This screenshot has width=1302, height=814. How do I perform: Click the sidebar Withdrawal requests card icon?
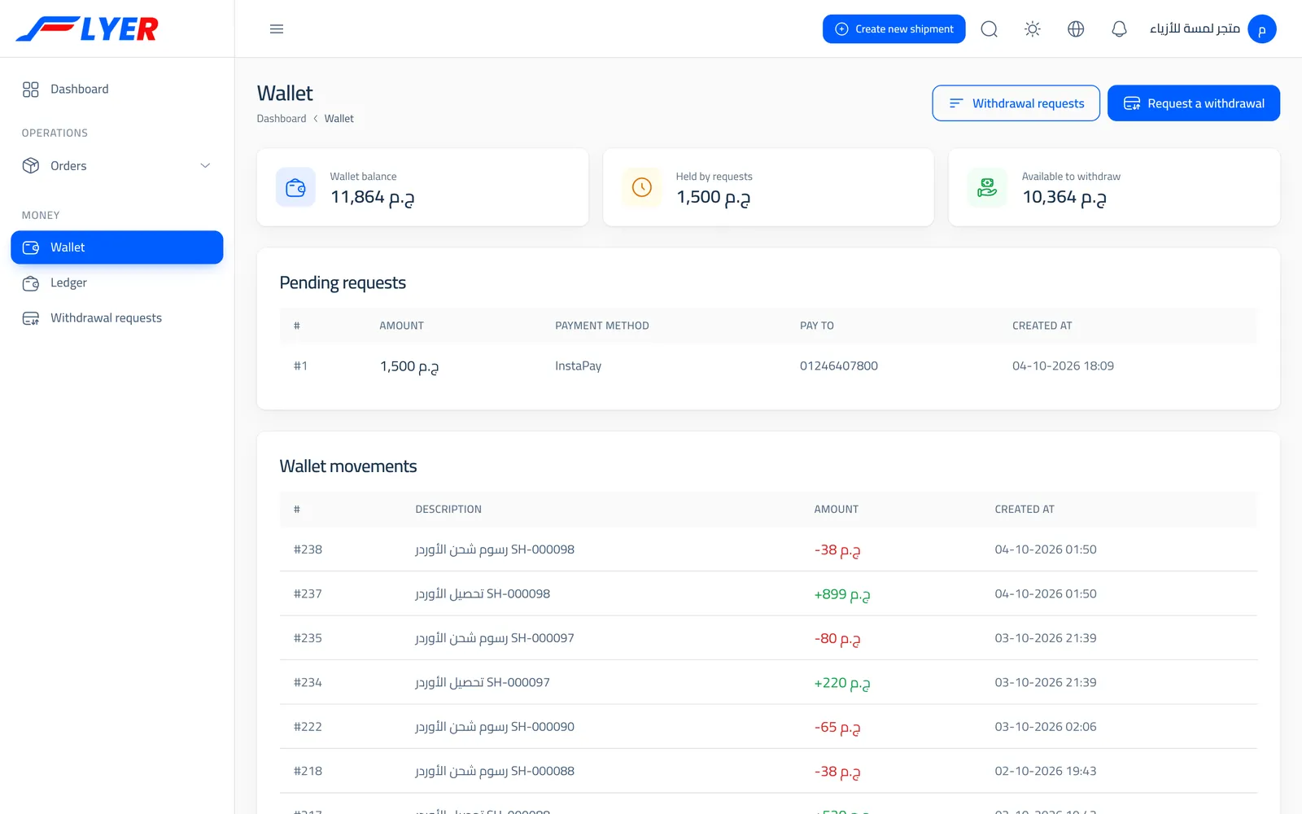pos(31,318)
